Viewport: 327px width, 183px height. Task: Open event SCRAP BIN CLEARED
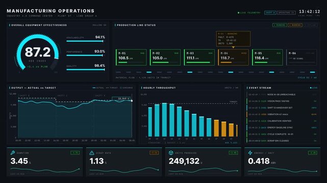pyautogui.click(x=282, y=141)
